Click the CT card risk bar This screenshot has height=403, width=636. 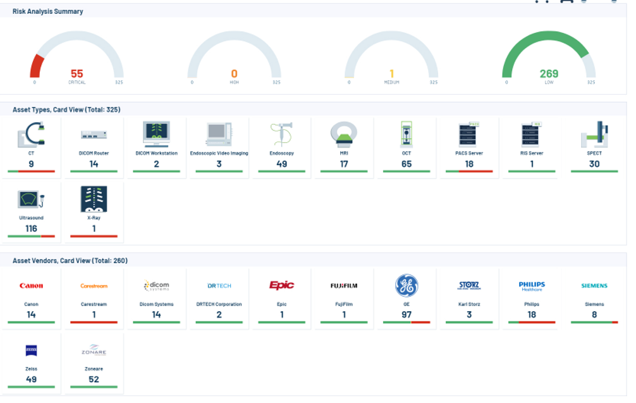click(31, 171)
